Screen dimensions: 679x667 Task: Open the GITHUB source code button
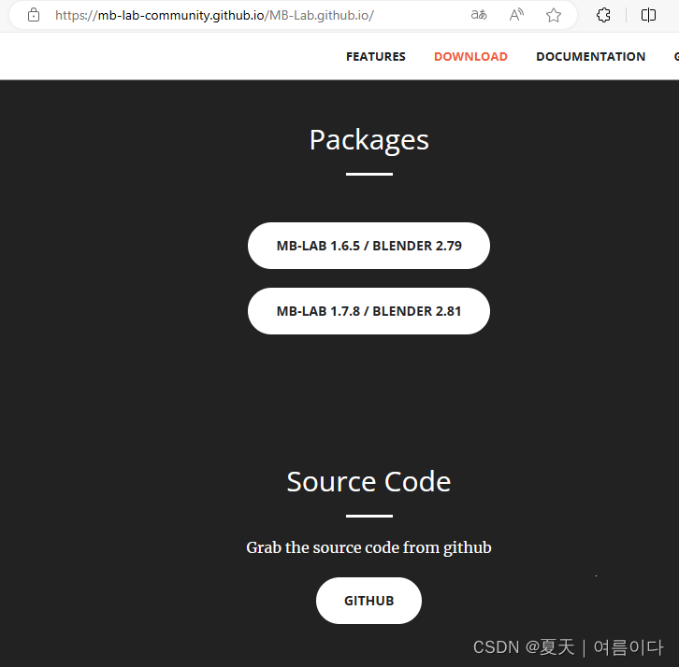[368, 601]
